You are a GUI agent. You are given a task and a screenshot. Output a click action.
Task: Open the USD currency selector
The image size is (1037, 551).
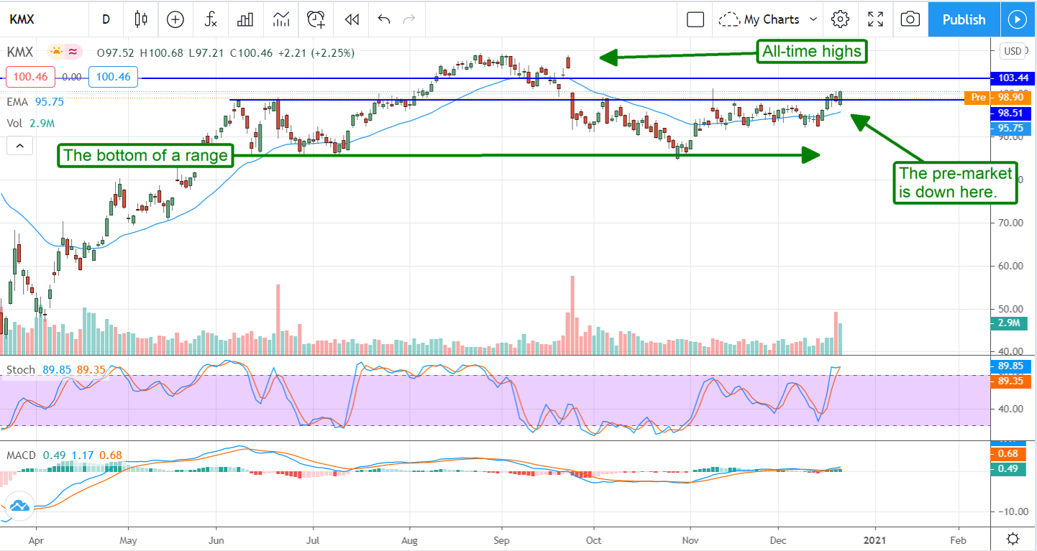pyautogui.click(x=1013, y=51)
